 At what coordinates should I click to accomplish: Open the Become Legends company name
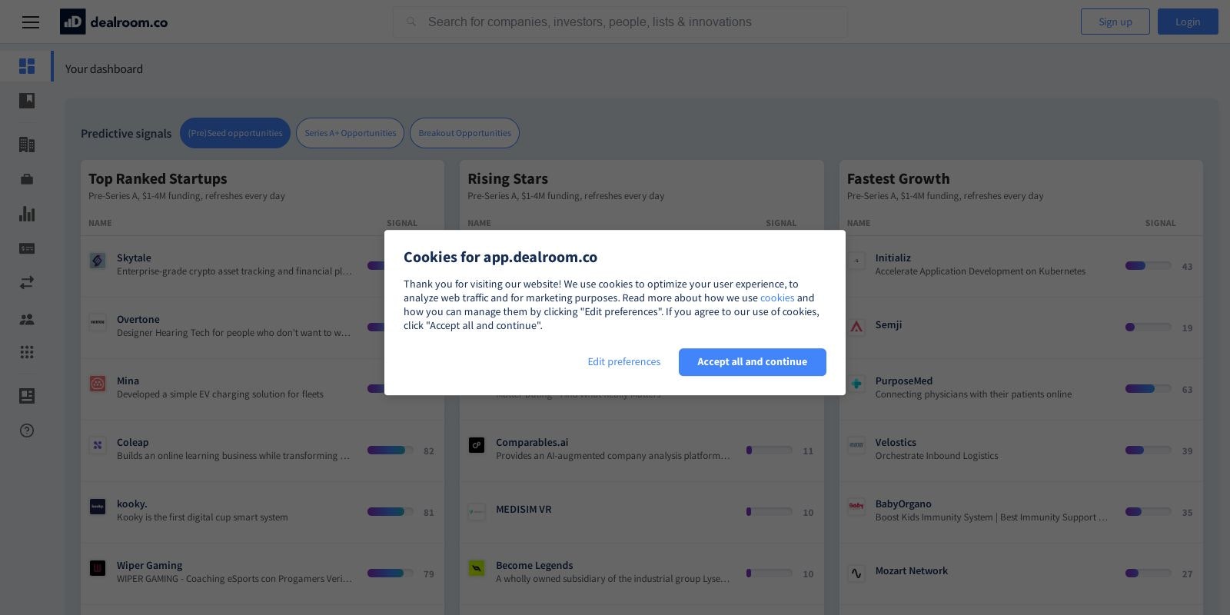click(x=534, y=566)
